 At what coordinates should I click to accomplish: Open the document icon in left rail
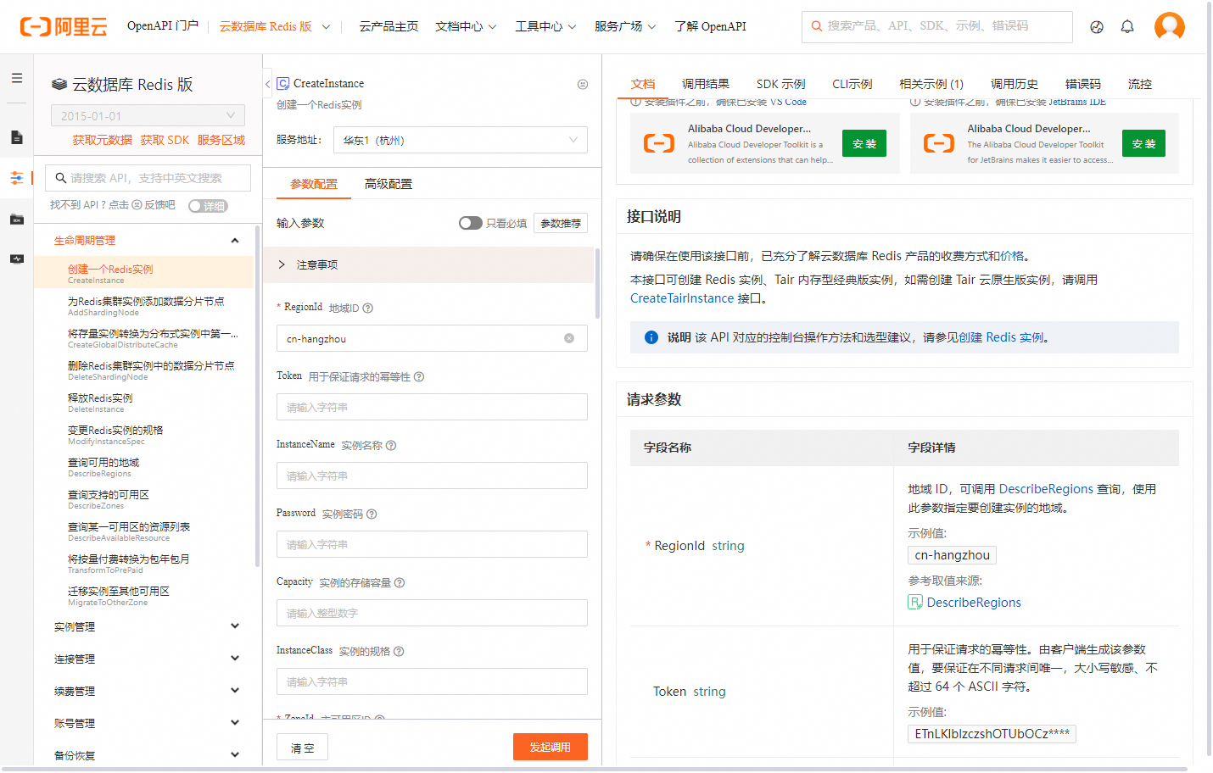click(x=17, y=137)
